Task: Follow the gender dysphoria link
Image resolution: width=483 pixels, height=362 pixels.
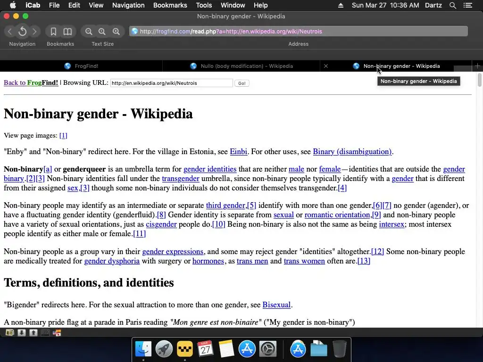Action: (x=112, y=261)
